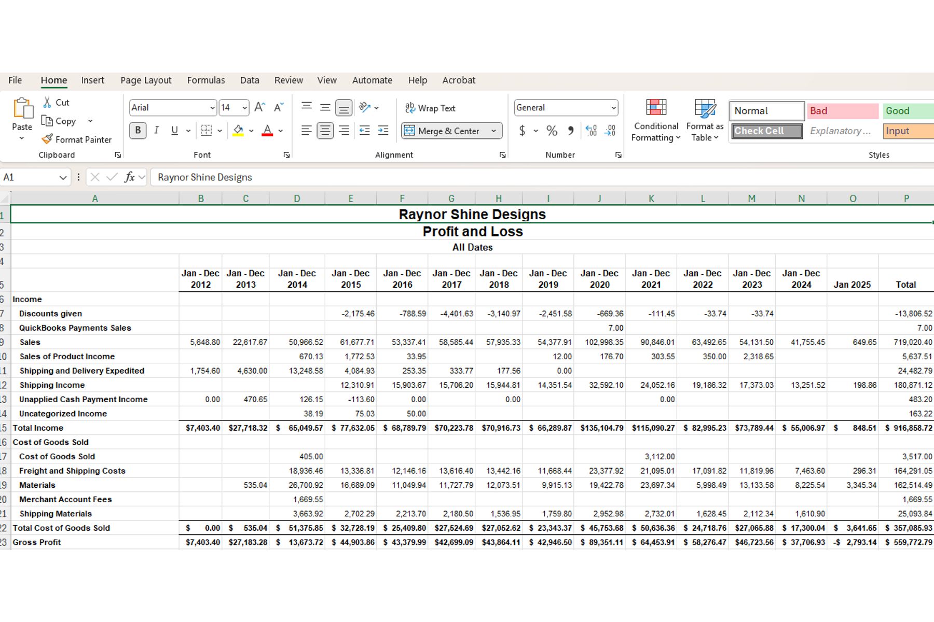
Task: Toggle Merge & Center
Action: [442, 131]
